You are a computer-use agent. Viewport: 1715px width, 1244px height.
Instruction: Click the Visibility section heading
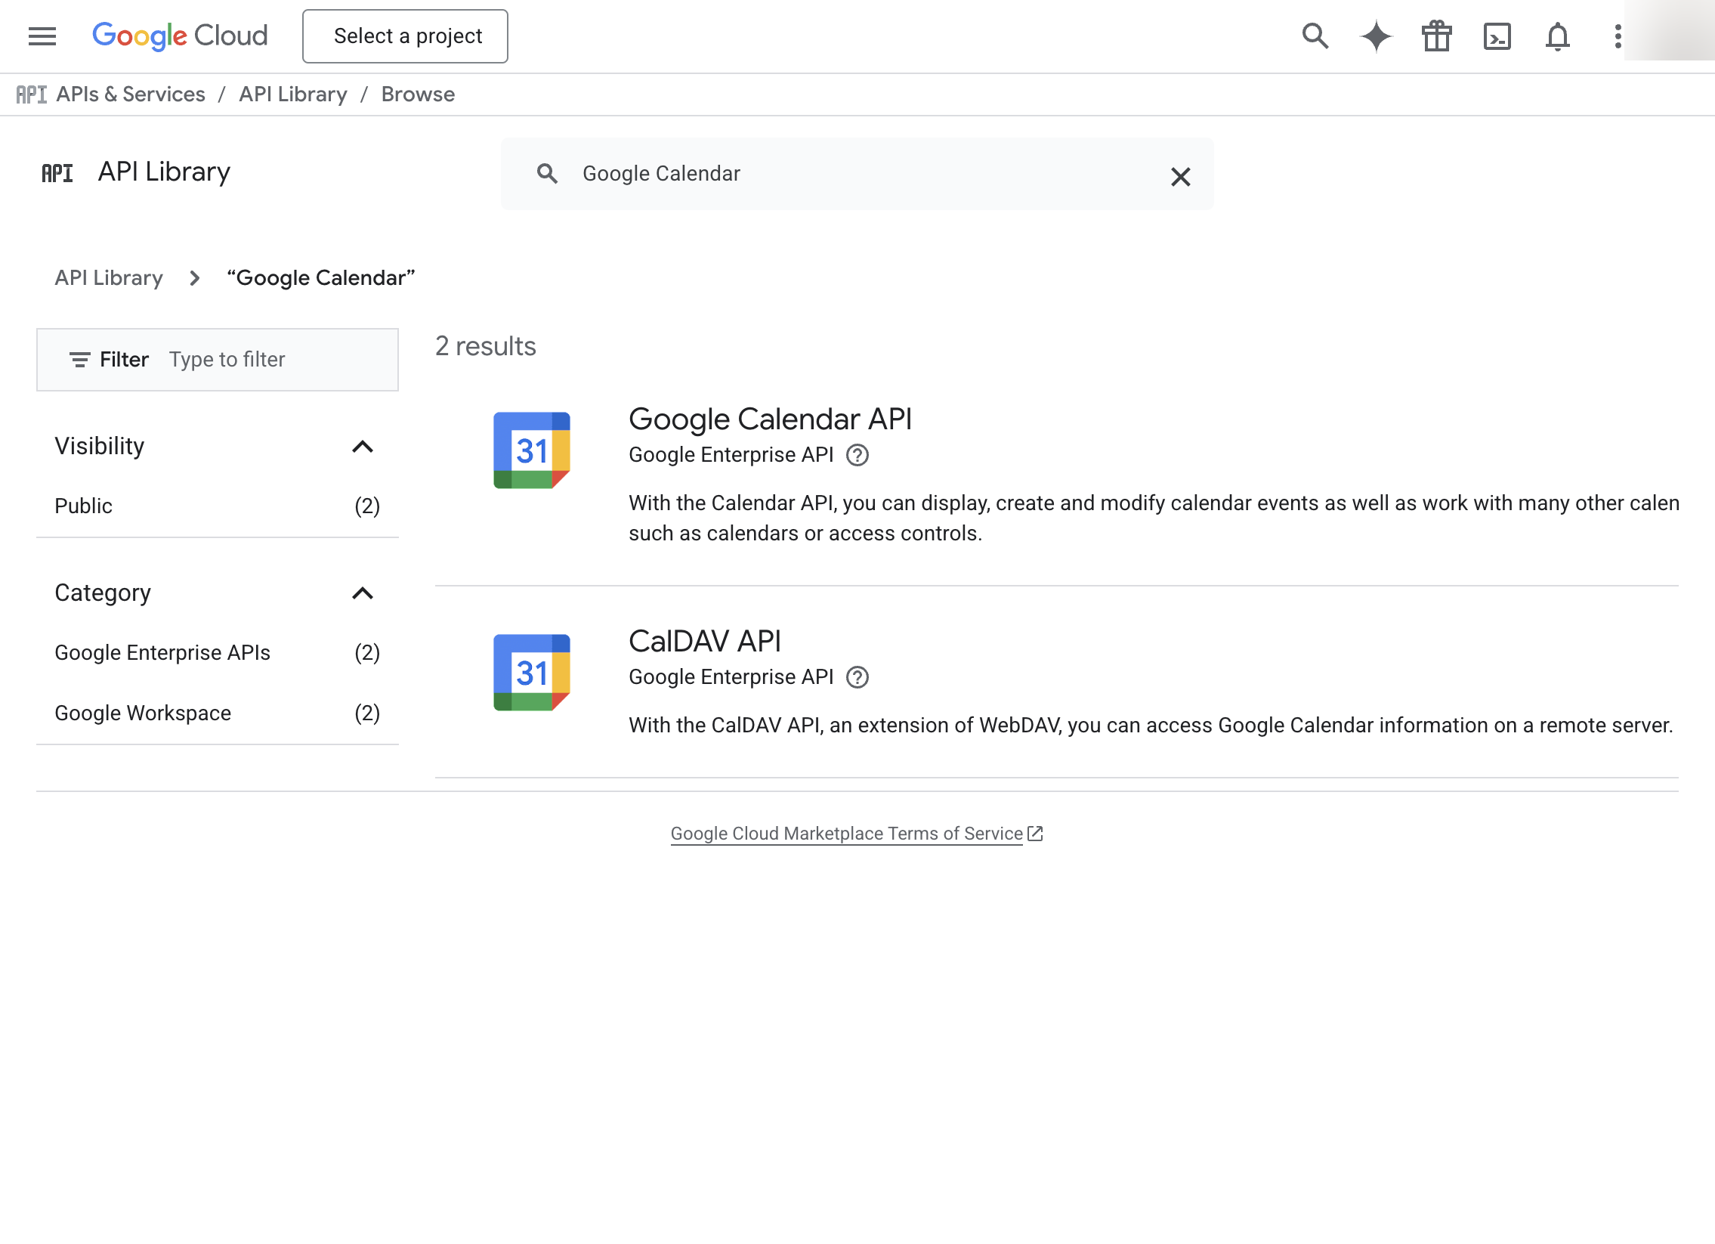pos(100,447)
